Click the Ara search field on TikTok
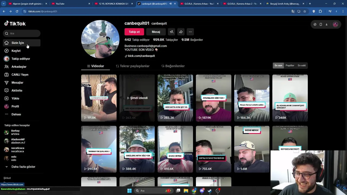This screenshot has height=195, width=347. click(22, 33)
